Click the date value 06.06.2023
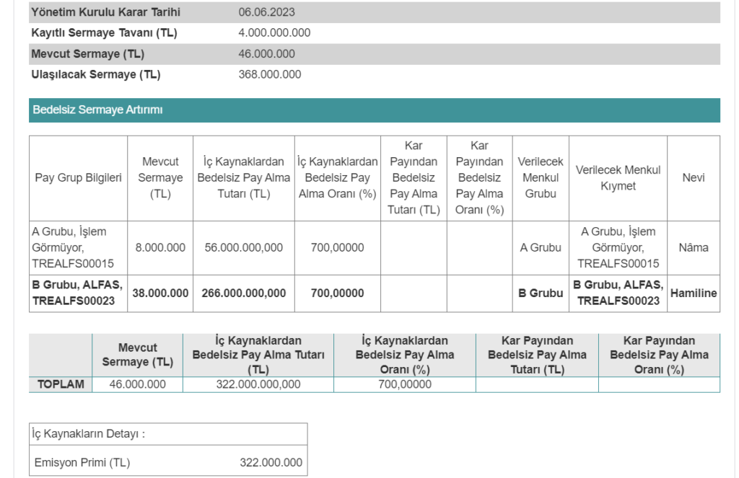 266,12
